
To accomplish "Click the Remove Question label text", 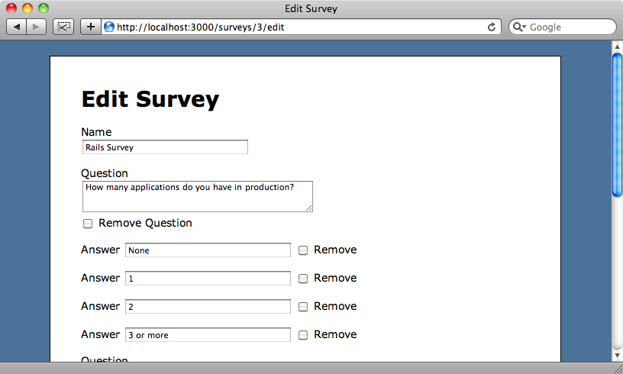I will pos(145,223).
